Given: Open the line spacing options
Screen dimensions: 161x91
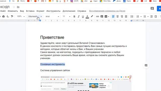Looking at the screenshot, I should pyautogui.click(x=132, y=16).
